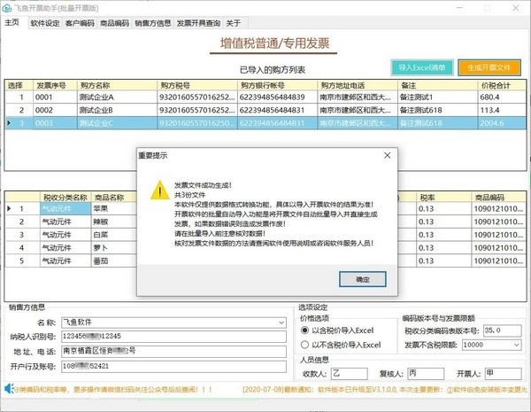531x412 pixels.
Task: Click the 备注测试1 cell
Action: click(x=437, y=97)
